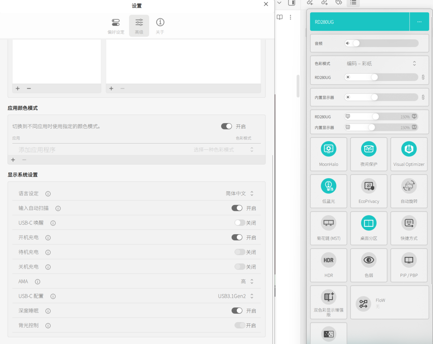Image resolution: width=433 pixels, height=344 pixels.
Task: Open the RD280UG more options button
Action: click(x=419, y=22)
